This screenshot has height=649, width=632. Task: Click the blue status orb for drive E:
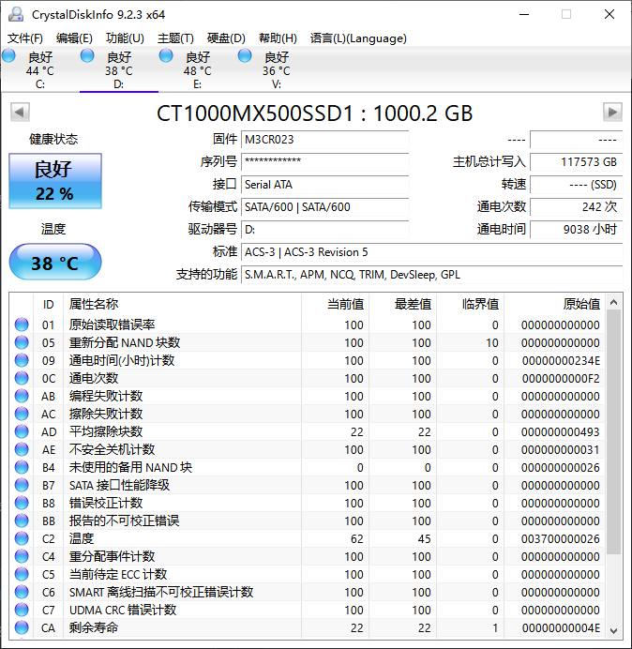[x=166, y=56]
